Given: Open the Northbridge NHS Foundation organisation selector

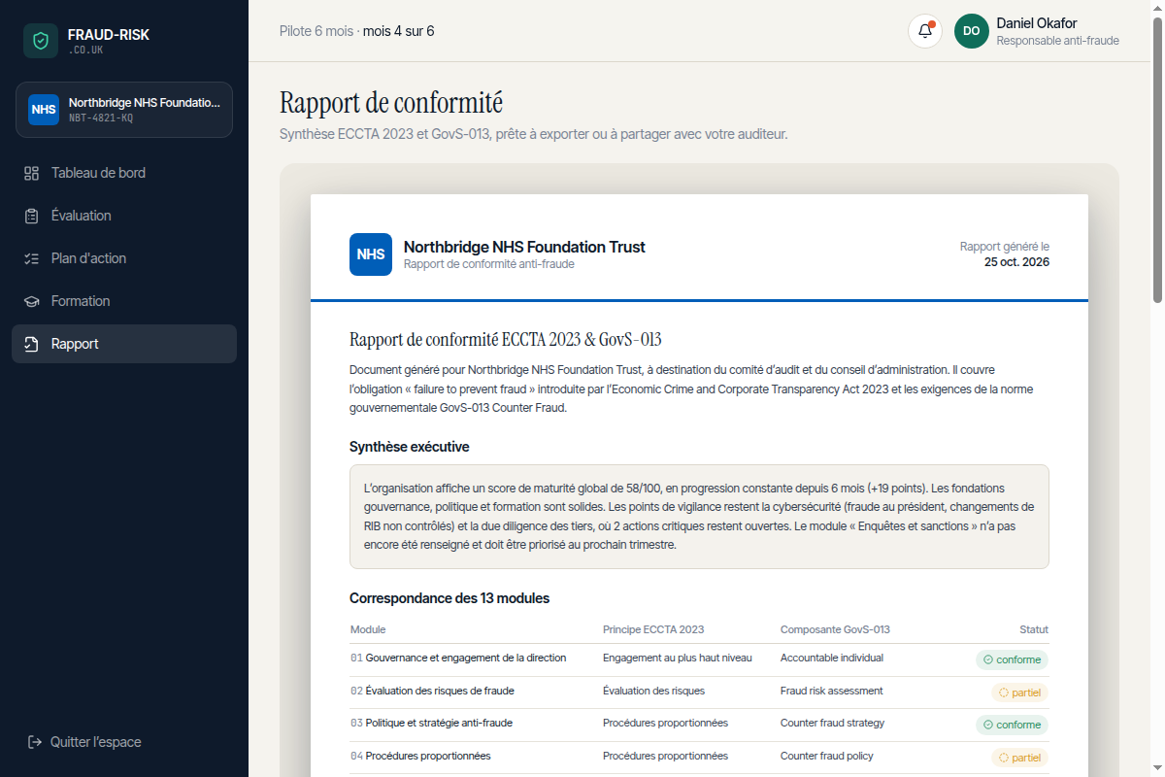Looking at the screenshot, I should pos(124,110).
